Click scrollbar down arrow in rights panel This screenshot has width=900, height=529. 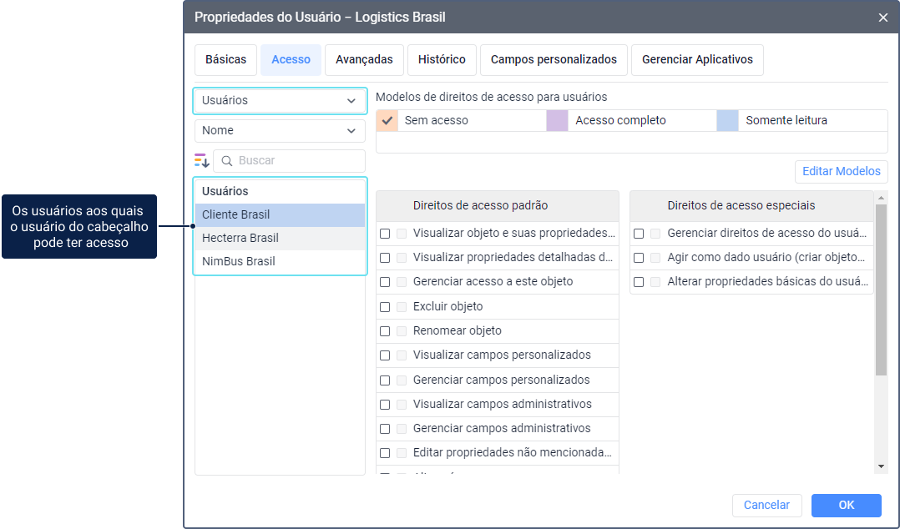tap(881, 466)
